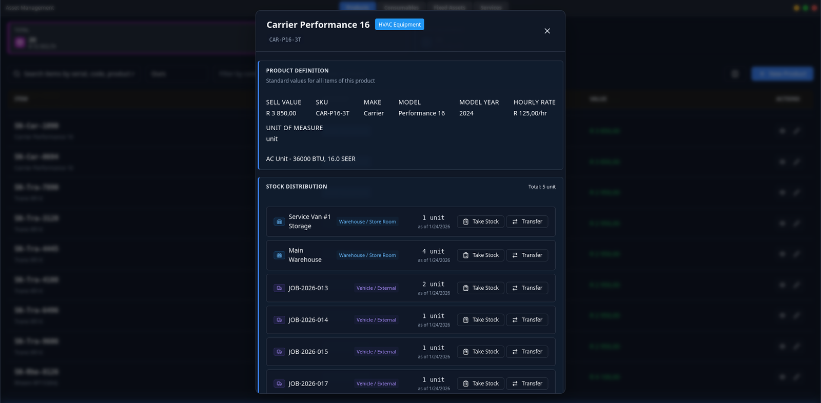Image resolution: width=821 pixels, height=403 pixels.
Task: Click the vehicle icon next to JOB-2026-014
Action: (x=279, y=320)
